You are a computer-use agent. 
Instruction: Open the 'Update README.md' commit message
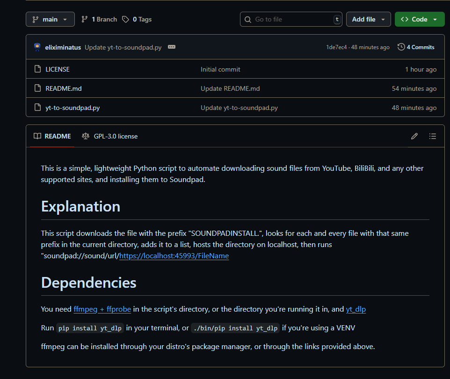[x=230, y=88]
